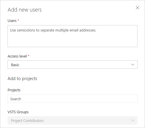Screen dimensions: 145x128
Task: Click the Access level label
Action: click(17, 56)
